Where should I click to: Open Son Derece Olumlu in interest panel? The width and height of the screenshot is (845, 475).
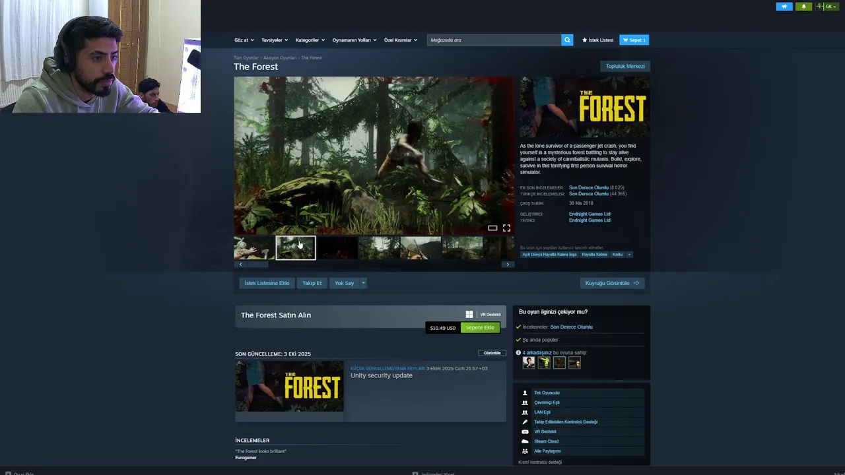click(x=571, y=327)
